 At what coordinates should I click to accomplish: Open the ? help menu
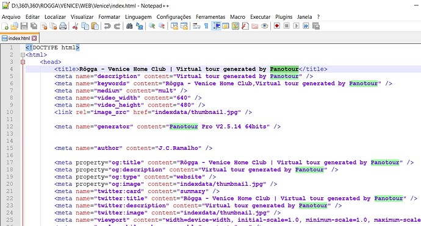[318, 17]
